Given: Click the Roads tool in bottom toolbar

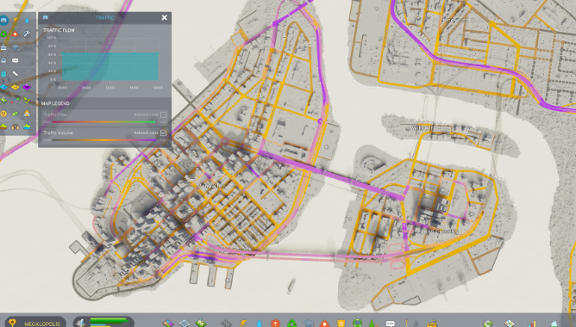Looking at the screenshot, I should pos(226,324).
